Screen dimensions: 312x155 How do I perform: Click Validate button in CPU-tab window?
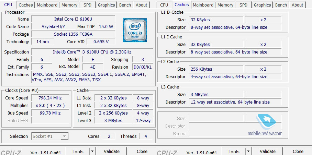click(x=112, y=152)
